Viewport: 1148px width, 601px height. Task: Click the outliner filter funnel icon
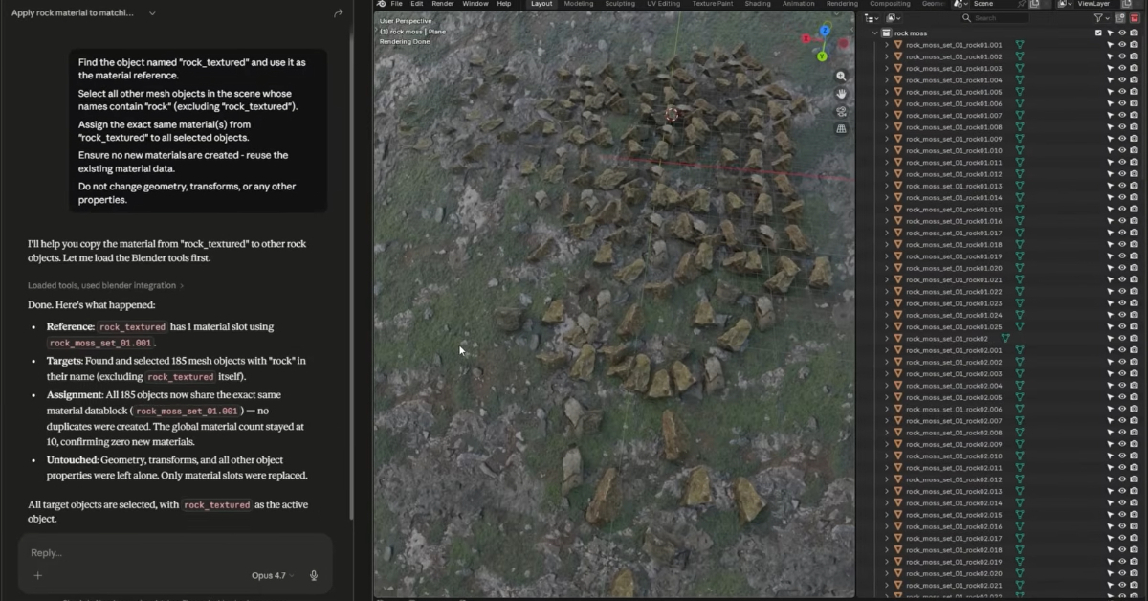tap(1097, 18)
